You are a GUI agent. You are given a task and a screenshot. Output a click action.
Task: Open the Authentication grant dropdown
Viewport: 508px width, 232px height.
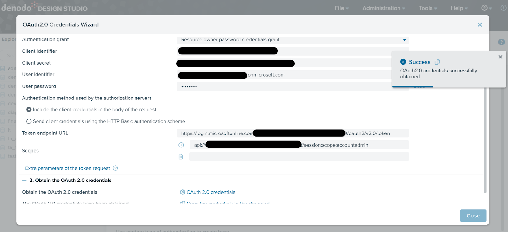(x=293, y=40)
